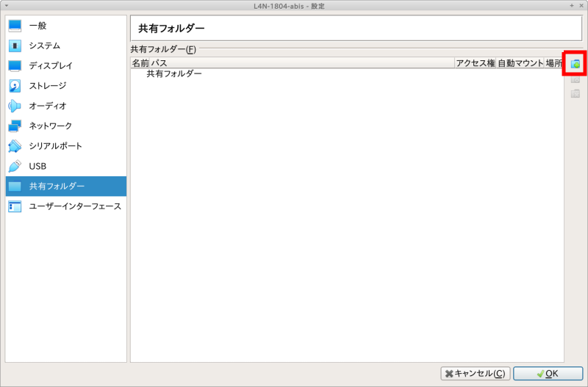Click the パス column header
The width and height of the screenshot is (588, 387).
(302, 63)
